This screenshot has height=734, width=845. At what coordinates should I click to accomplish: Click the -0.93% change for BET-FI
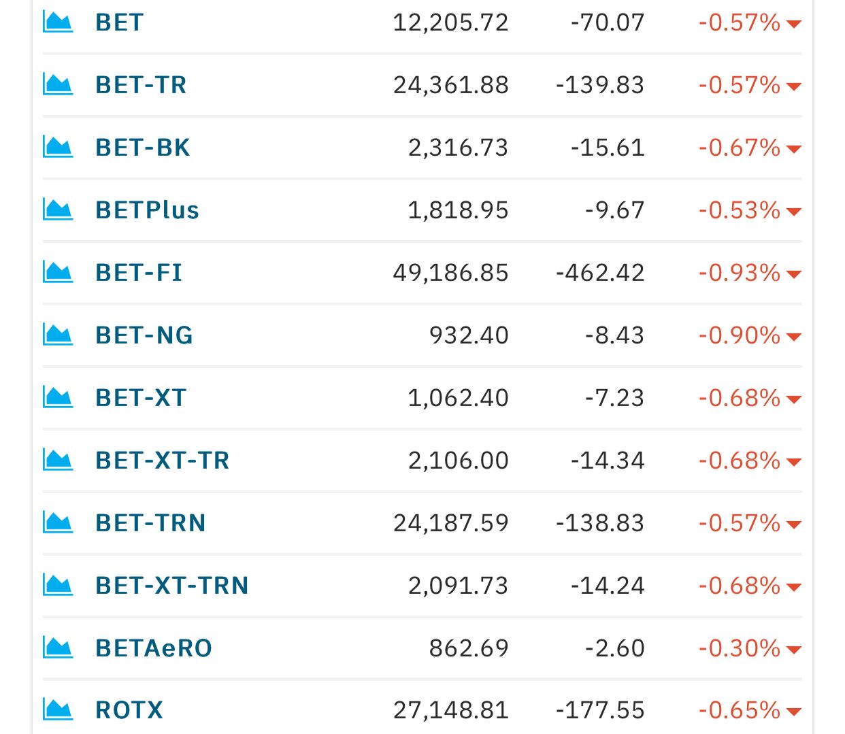(740, 273)
